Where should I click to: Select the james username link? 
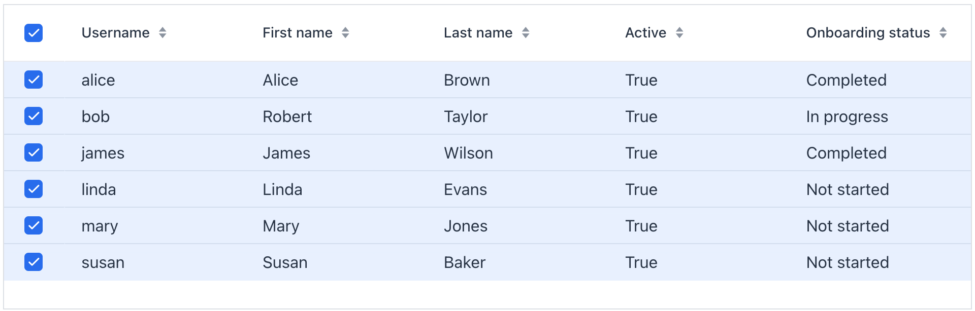pyautogui.click(x=103, y=152)
